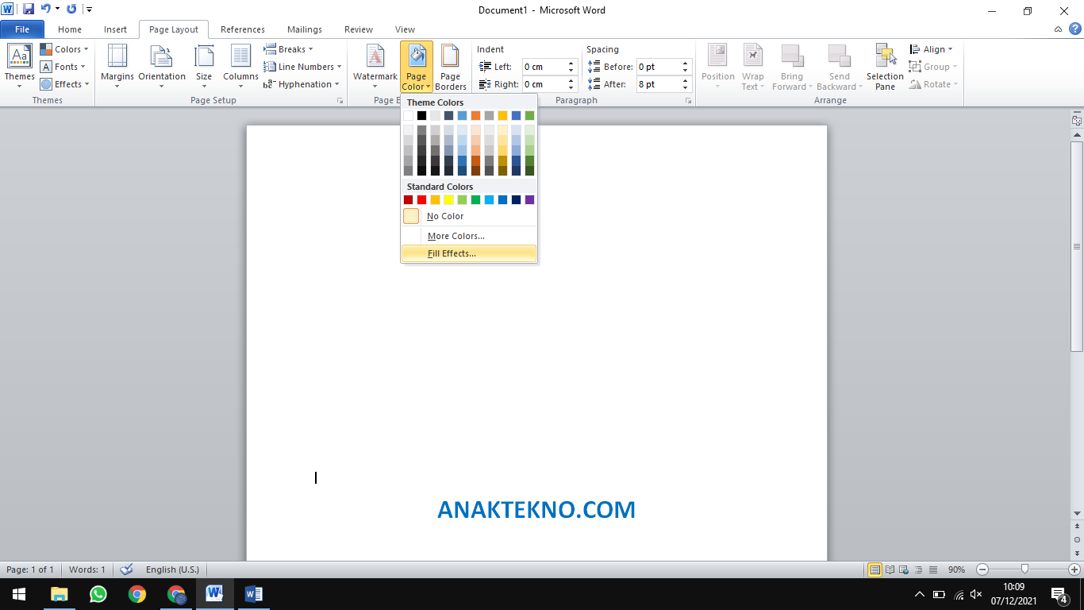Open the Page Setup dialog launcher
The height and width of the screenshot is (610, 1084).
pyautogui.click(x=340, y=101)
